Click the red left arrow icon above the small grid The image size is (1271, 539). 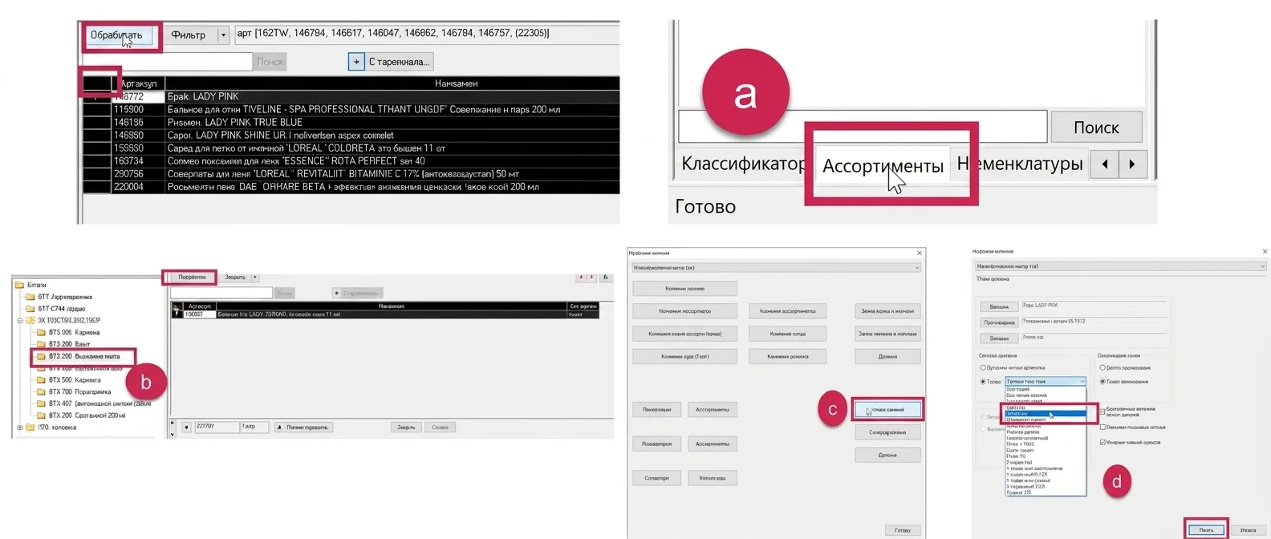[x=580, y=278]
